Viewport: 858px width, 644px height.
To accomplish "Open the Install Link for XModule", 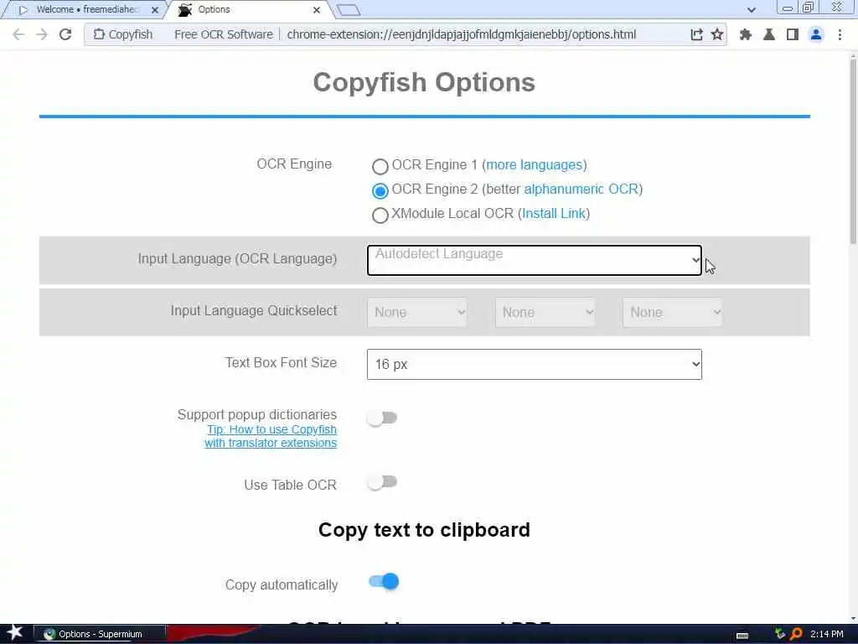I will tap(554, 214).
